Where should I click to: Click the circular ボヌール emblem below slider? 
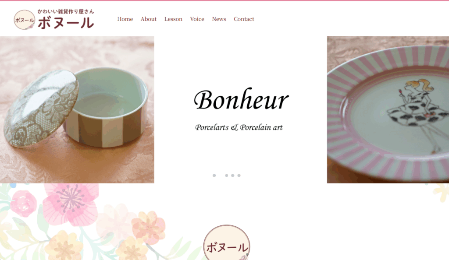coord(227,242)
